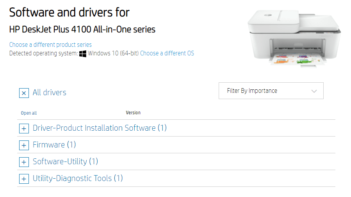The height and width of the screenshot is (197, 351).
Task: Click the plus icon beside Driver-Product Installation Software
Action: [24, 129]
